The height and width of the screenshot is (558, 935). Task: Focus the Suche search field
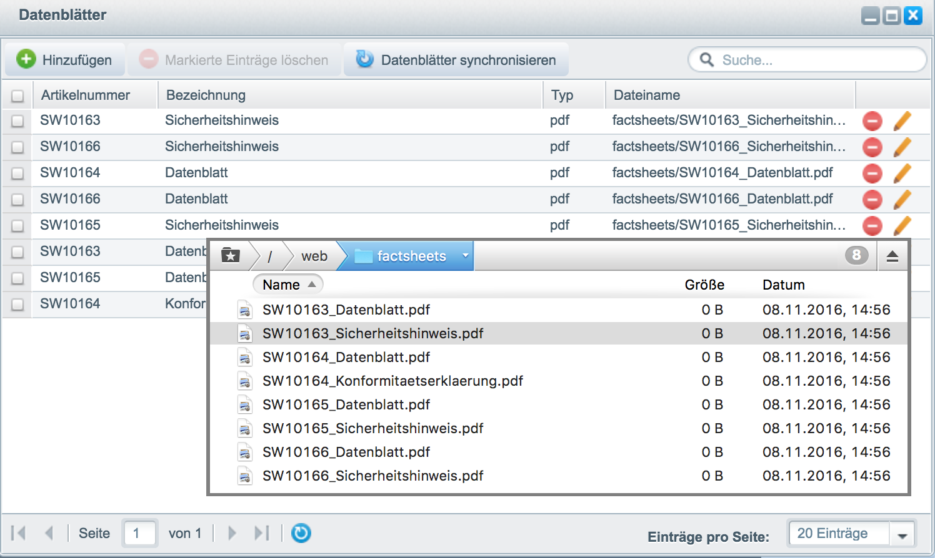(x=807, y=60)
